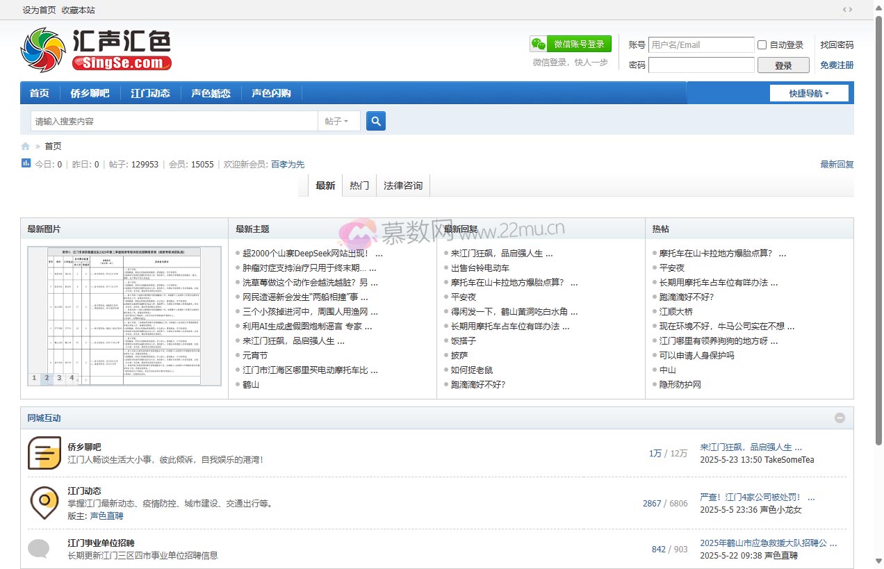
Task: Switch to the 热门 tab
Action: (x=359, y=185)
